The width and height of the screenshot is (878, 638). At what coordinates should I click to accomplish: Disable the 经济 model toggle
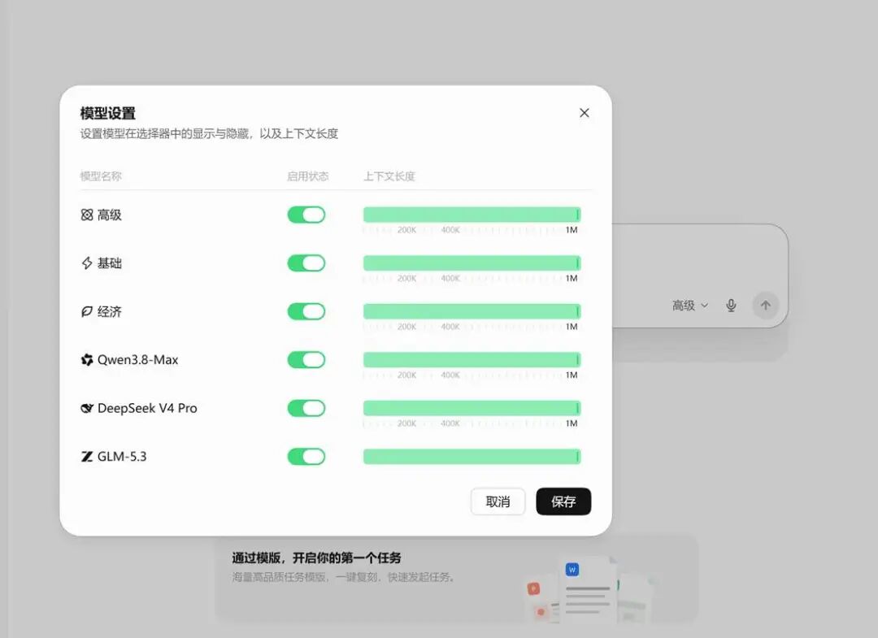coord(306,312)
